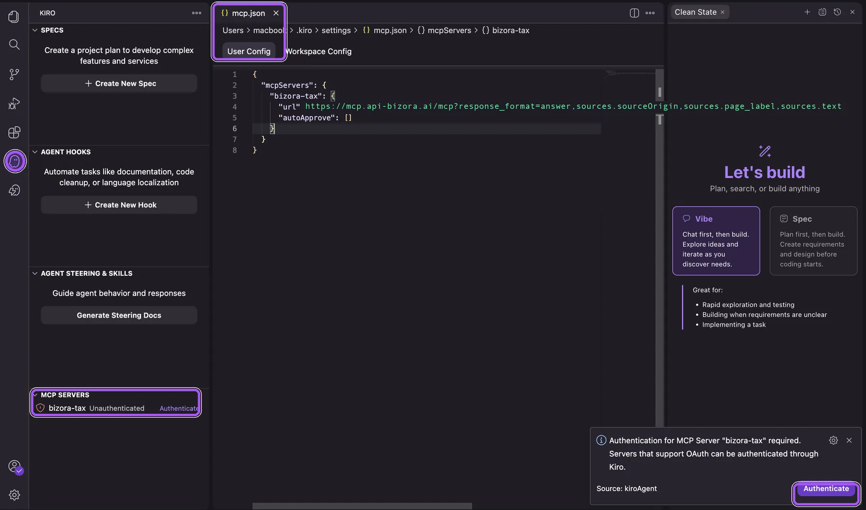This screenshot has width=866, height=510.
Task: Open Users breadcrumb segment
Action: (233, 30)
